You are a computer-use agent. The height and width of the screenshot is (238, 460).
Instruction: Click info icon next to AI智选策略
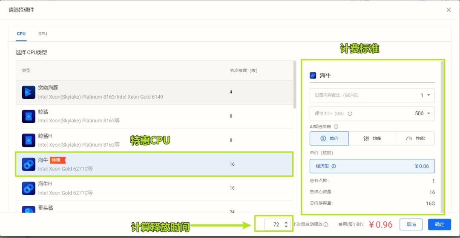336,127
